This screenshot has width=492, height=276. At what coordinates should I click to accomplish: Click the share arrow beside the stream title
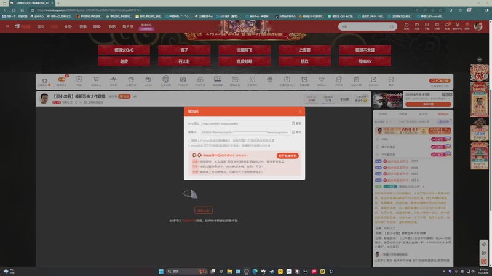pyautogui.click(x=135, y=96)
